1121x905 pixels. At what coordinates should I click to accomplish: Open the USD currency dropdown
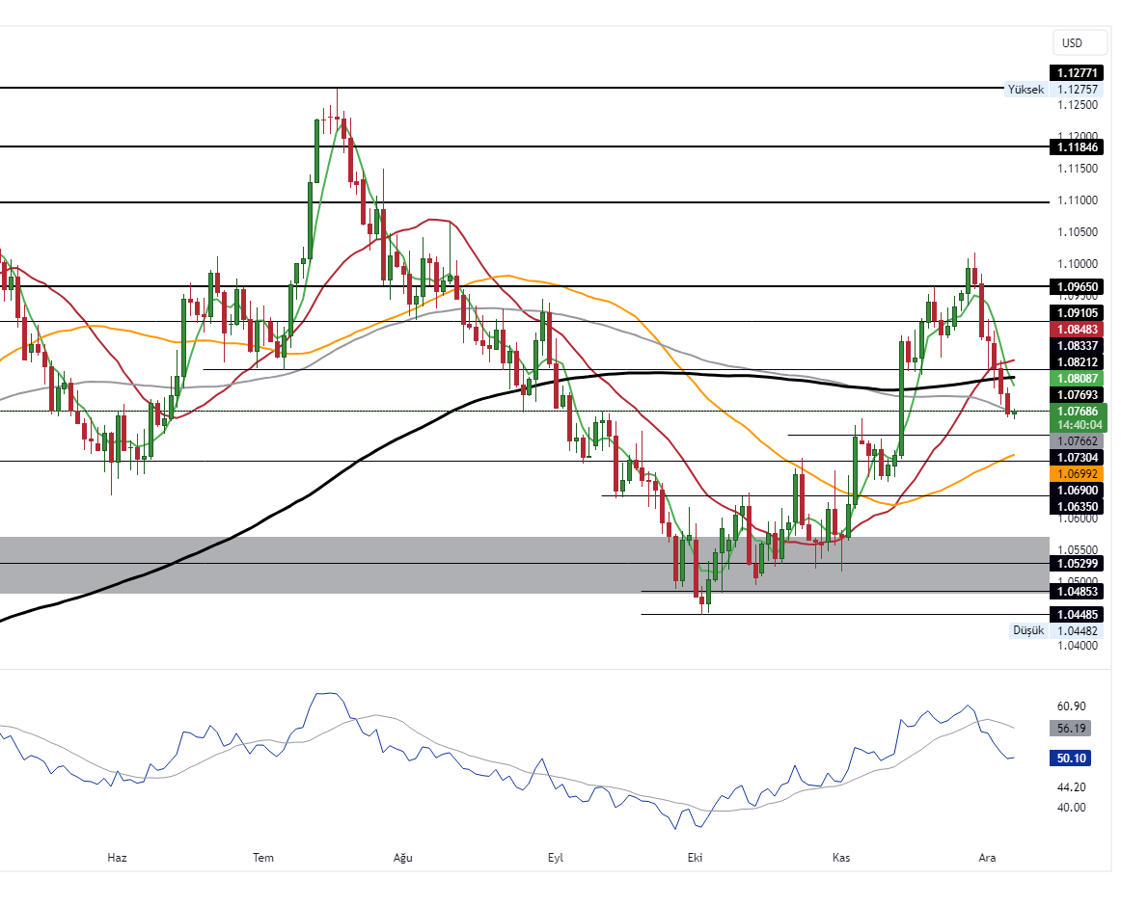pos(1072,43)
